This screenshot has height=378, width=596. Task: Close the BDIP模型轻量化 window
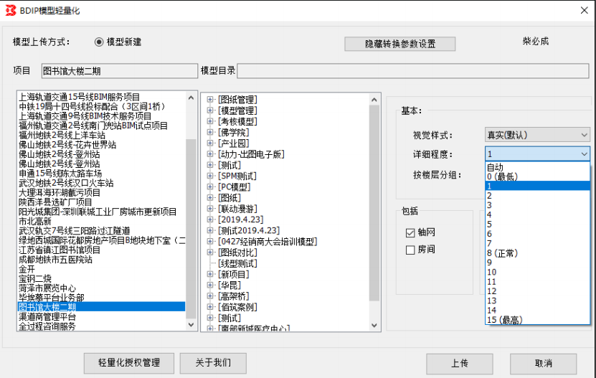click(x=585, y=10)
